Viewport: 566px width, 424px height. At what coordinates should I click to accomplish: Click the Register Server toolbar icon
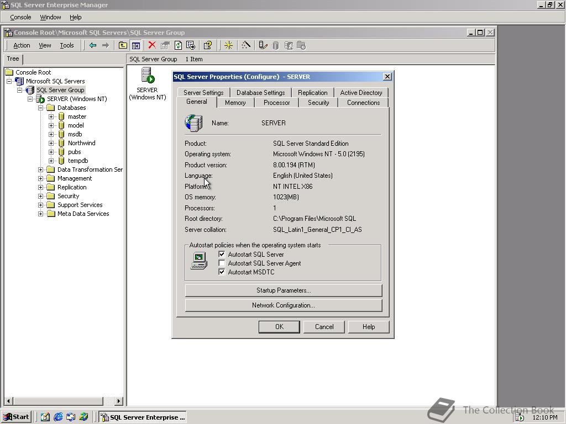pyautogui.click(x=263, y=45)
